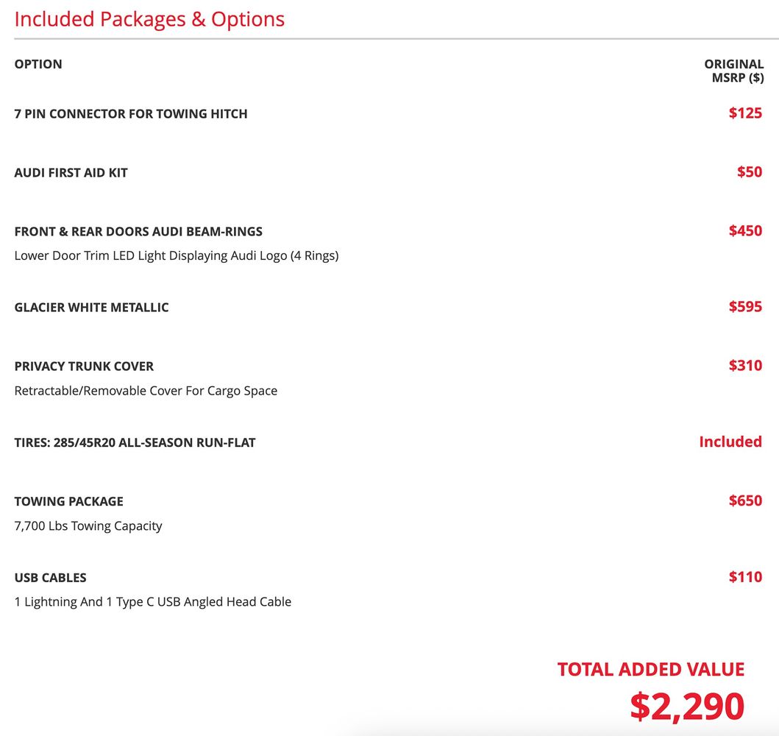Click the Retractable/Removable Cover description text
This screenshot has height=736, width=779.
[146, 391]
